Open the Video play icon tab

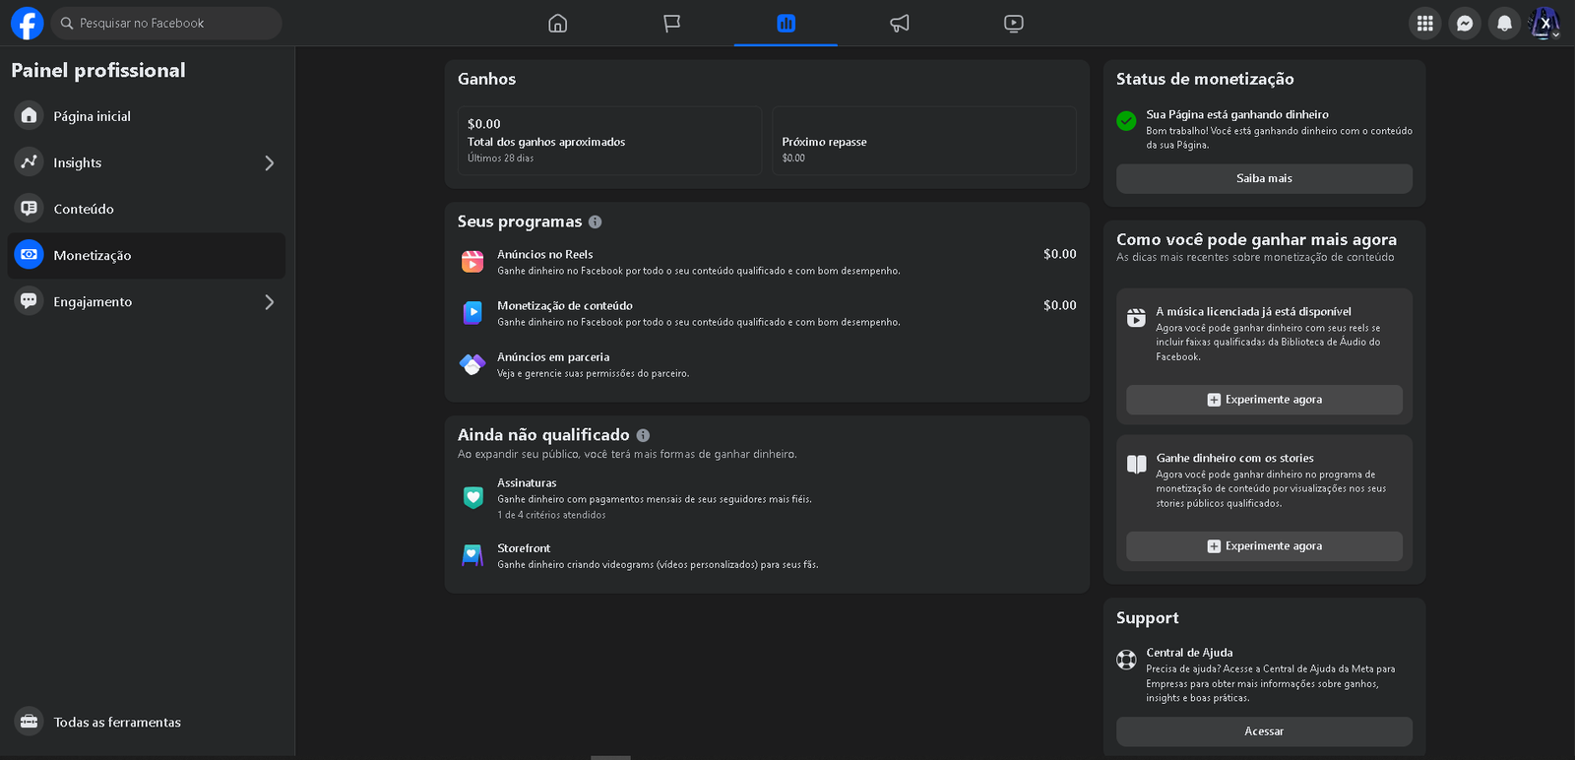(1014, 23)
